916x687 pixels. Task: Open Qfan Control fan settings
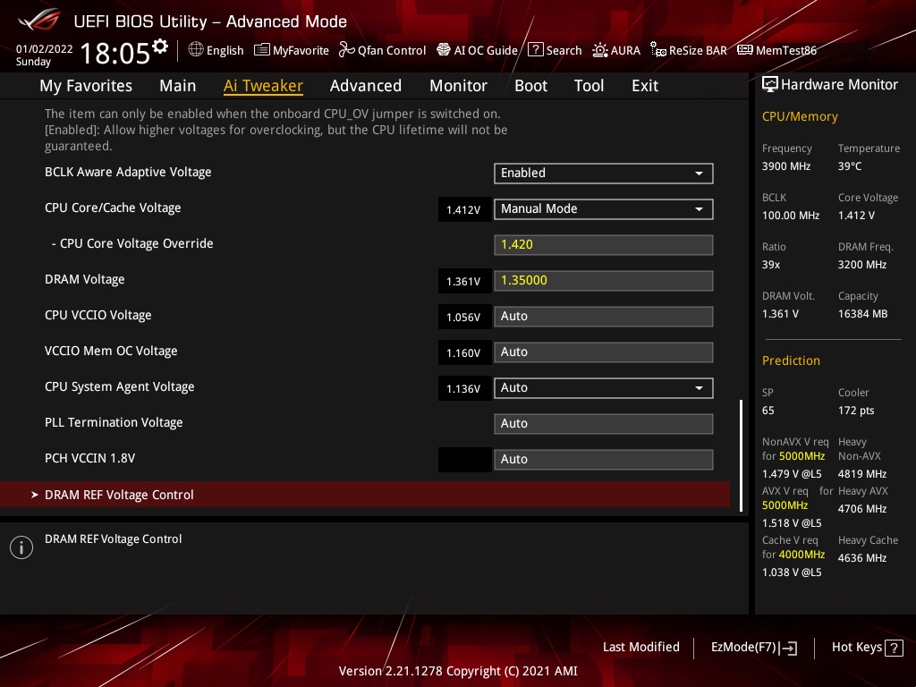(382, 51)
